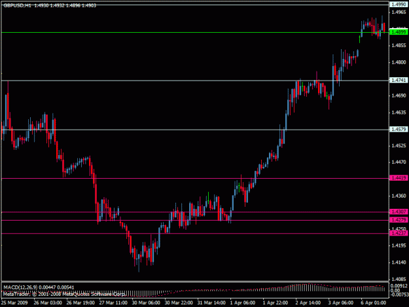
Task: Click the 1.4140 price scale value
Action: 399,262
